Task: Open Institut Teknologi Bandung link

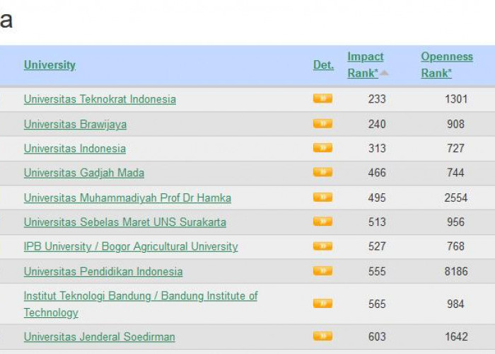Action: 141,304
